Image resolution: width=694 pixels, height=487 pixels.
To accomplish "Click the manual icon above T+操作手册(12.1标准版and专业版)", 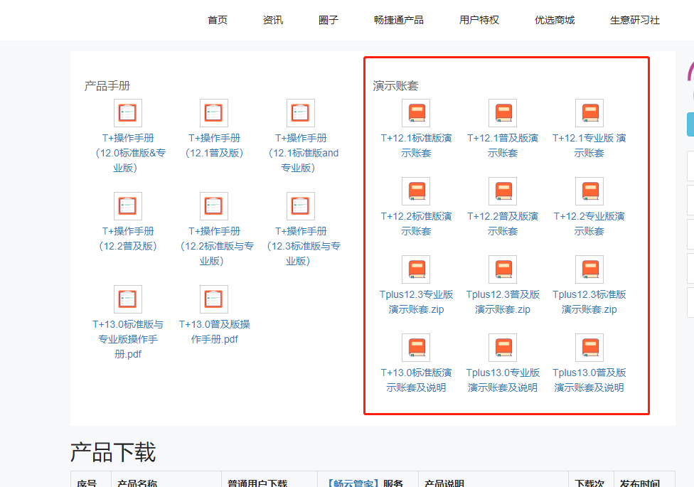I will click(301, 113).
